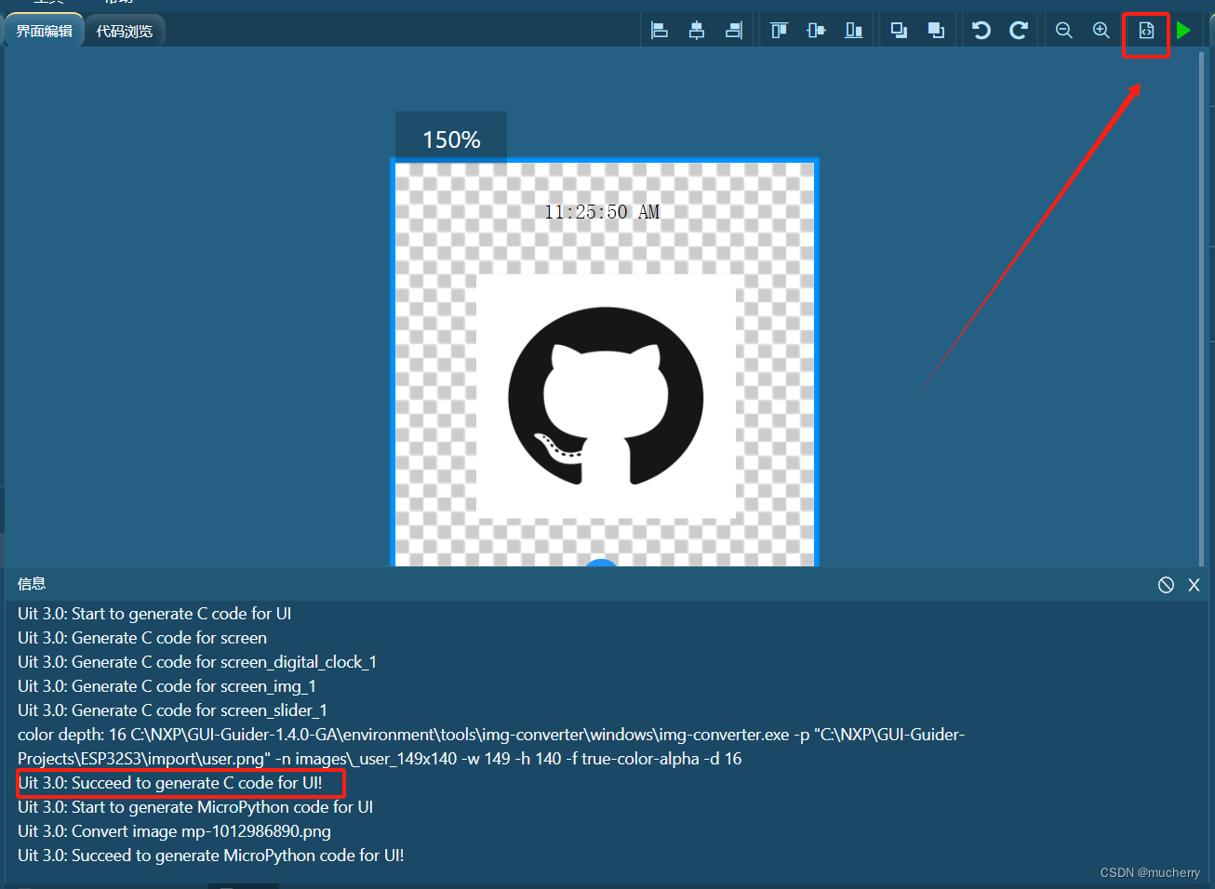Run the simulator with green play
The width and height of the screenshot is (1215, 889).
click(1183, 31)
